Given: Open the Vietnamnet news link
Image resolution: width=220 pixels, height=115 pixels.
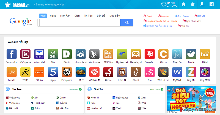Looking at the screenshot, I should [x=13, y=103].
